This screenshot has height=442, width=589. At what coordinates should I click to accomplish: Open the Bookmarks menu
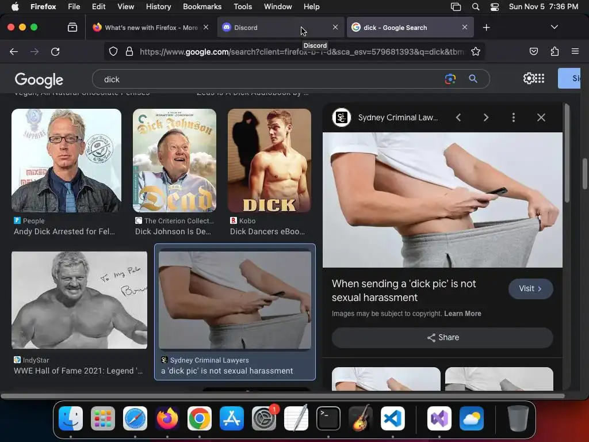pyautogui.click(x=202, y=6)
